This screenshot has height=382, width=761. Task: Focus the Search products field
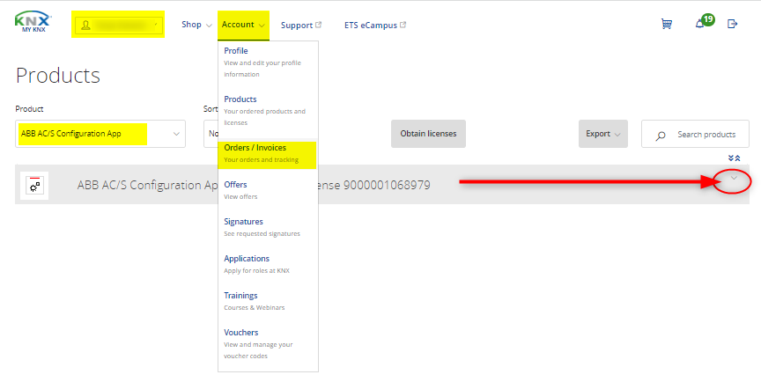[695, 135]
